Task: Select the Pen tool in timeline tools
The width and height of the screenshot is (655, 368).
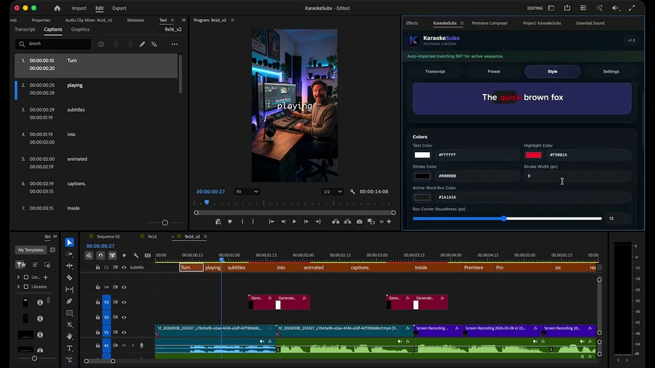Action: coord(70,301)
